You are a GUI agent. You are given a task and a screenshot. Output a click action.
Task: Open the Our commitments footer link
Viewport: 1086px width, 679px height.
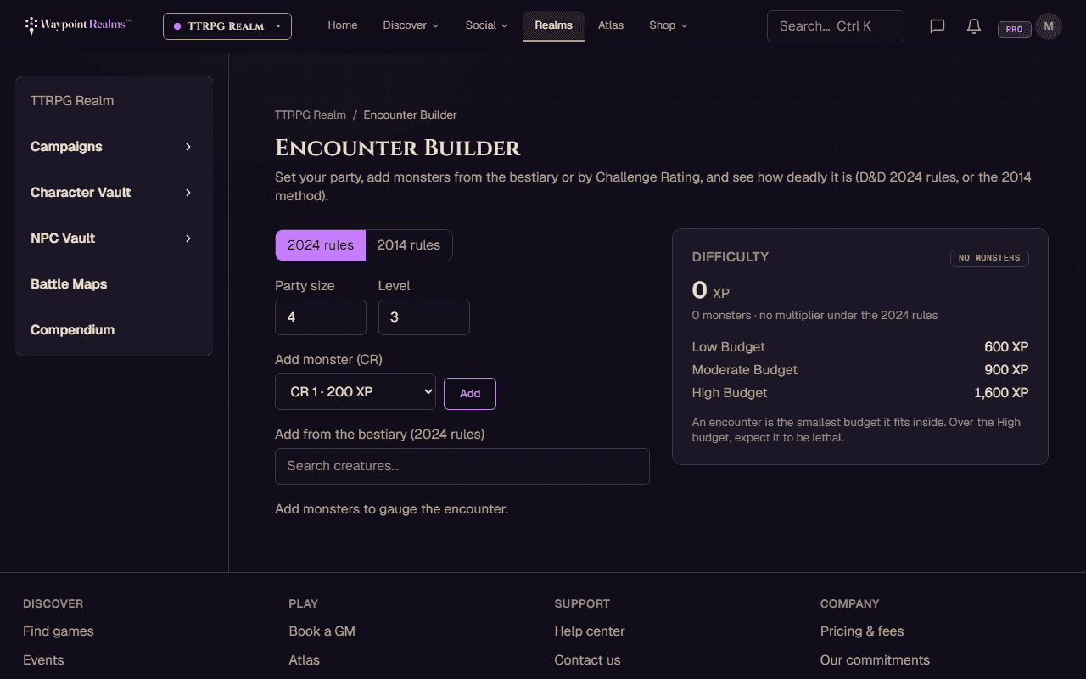coord(875,660)
